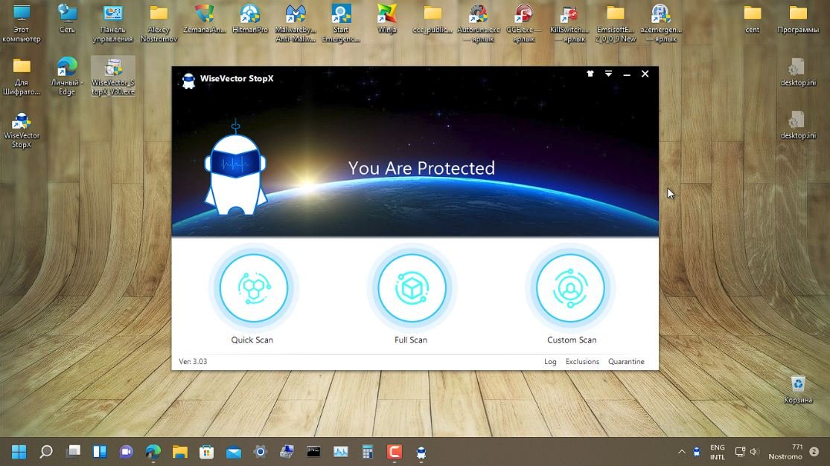Select the WiseVector_StopX_V30.exe file
The width and height of the screenshot is (830, 466).
coord(112,76)
